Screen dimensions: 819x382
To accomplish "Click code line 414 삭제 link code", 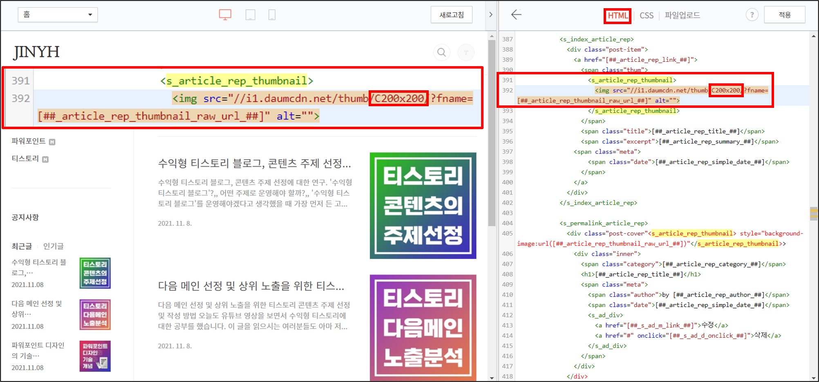I will tap(688, 335).
